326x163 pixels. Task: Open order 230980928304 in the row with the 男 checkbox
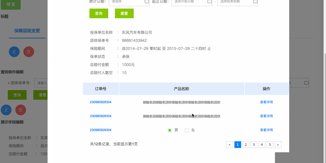[x=101, y=130]
